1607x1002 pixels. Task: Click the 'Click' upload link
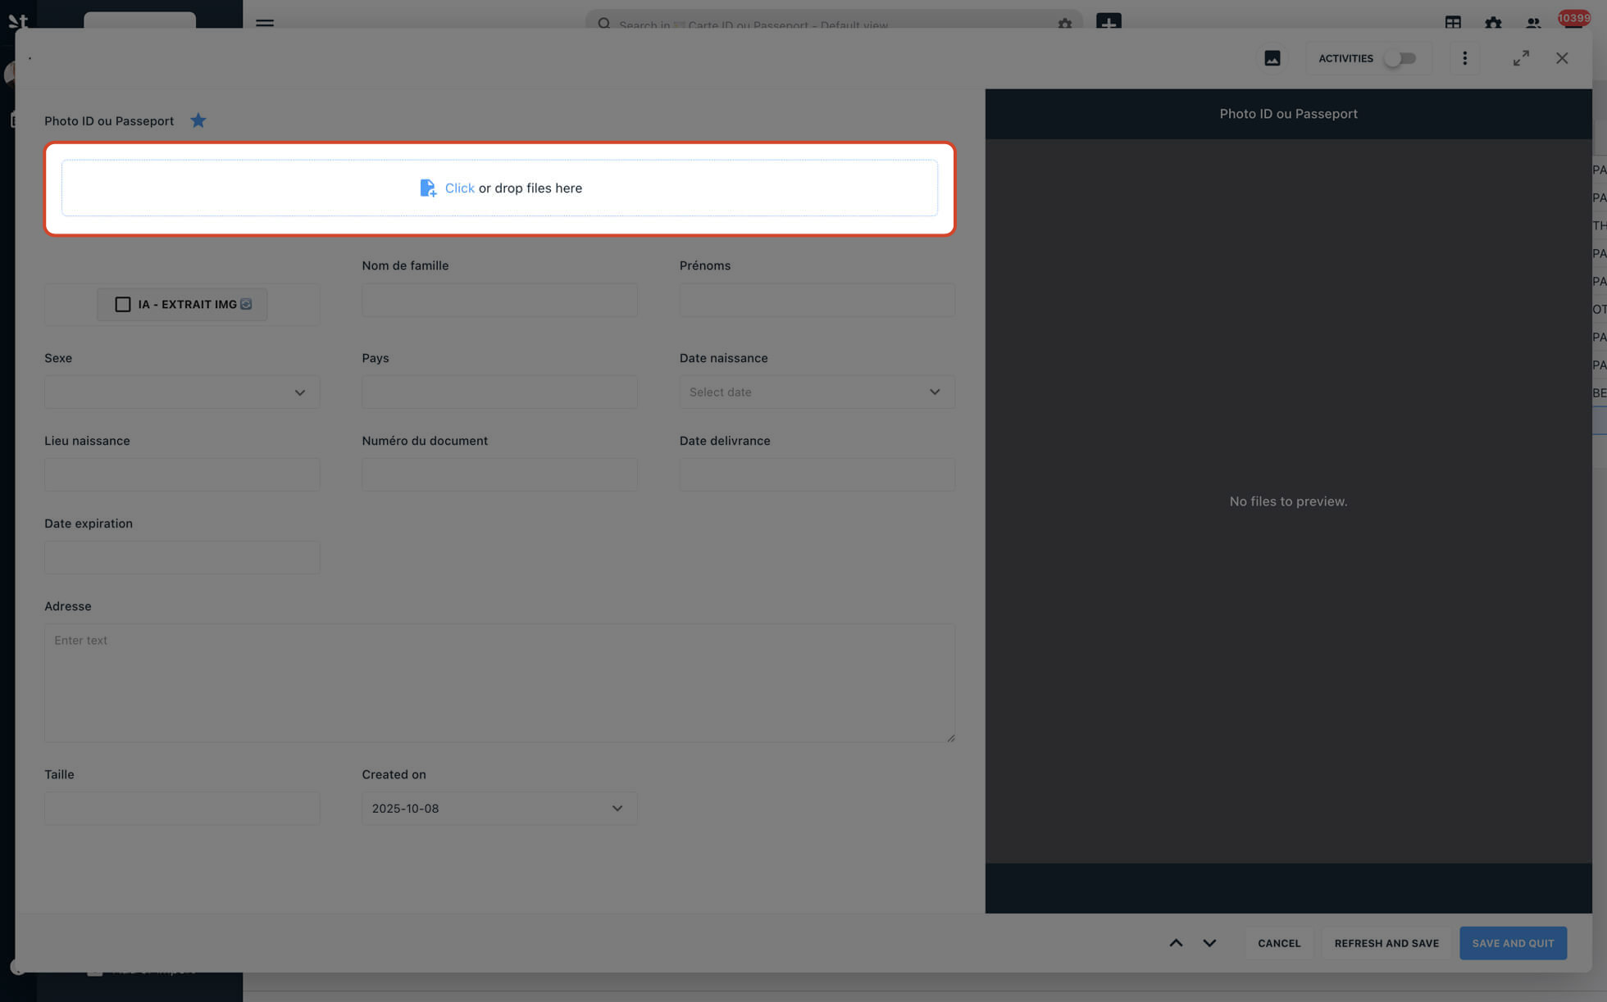coord(459,188)
